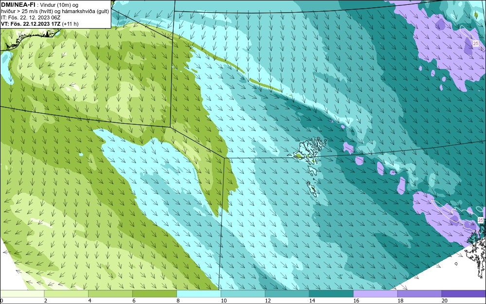Click the legend scale label "12"
This screenshot has height=304, width=486.
268,301
